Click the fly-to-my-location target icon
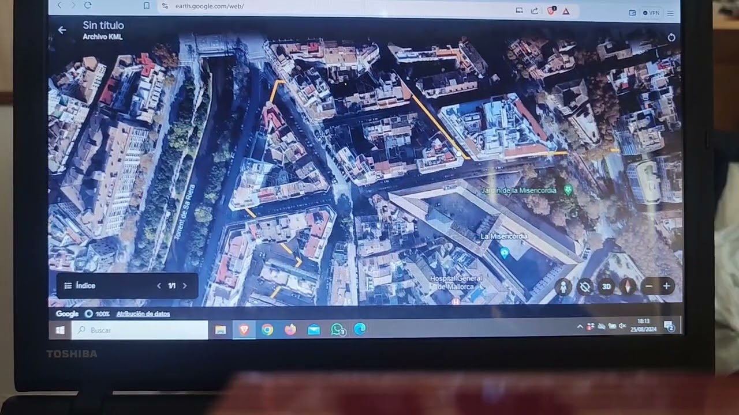This screenshot has width=739, height=415. (585, 286)
